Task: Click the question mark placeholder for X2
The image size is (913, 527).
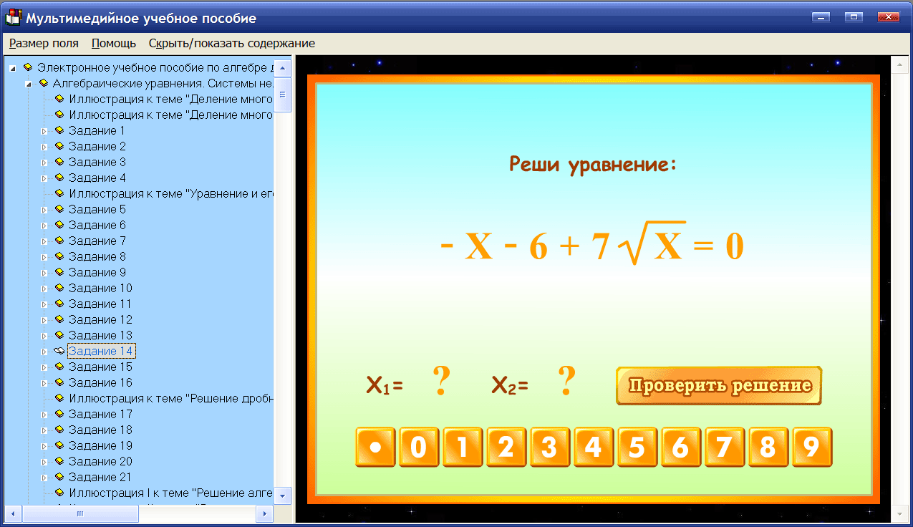Action: coord(565,379)
